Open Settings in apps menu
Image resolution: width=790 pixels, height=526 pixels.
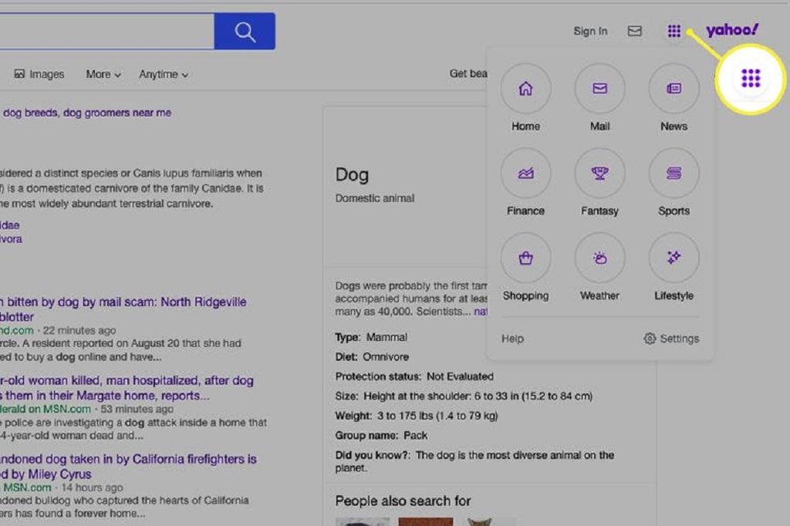coord(671,339)
